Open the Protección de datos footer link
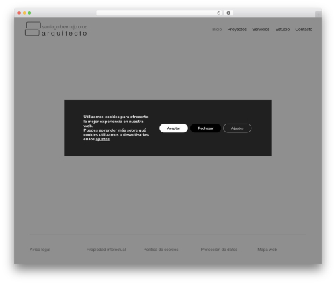 [219, 250]
